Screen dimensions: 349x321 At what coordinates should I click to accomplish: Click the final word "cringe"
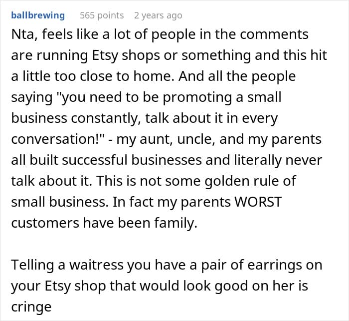pos(31,307)
